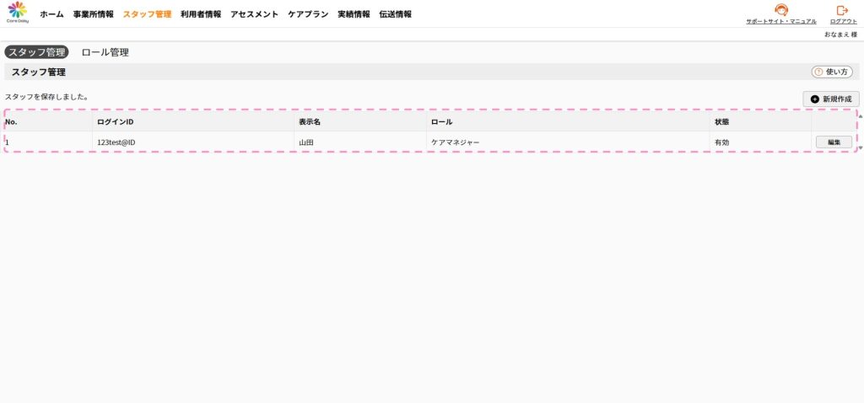Viewport: 864px width, 403px height.
Task: Go to ホーム in the navigation
Action: coord(51,14)
